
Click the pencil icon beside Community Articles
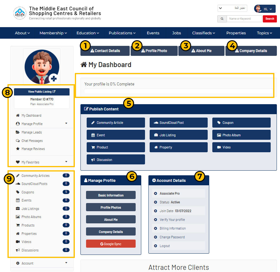pyautogui.click(x=18, y=176)
